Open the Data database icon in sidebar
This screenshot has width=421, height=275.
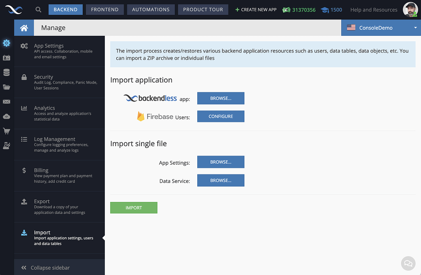[6, 72]
